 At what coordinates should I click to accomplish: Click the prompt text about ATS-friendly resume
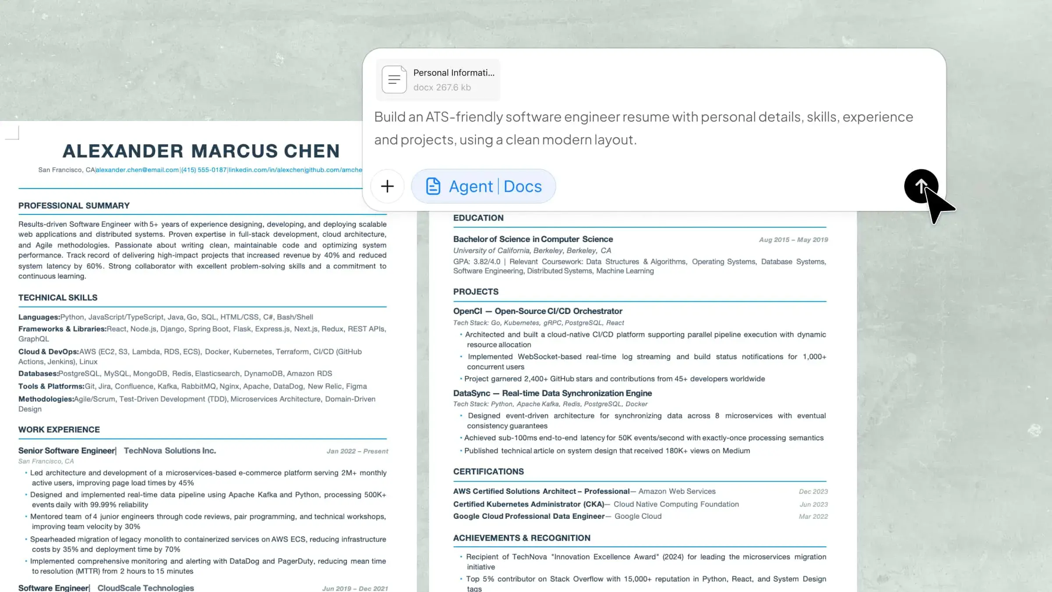(x=643, y=128)
